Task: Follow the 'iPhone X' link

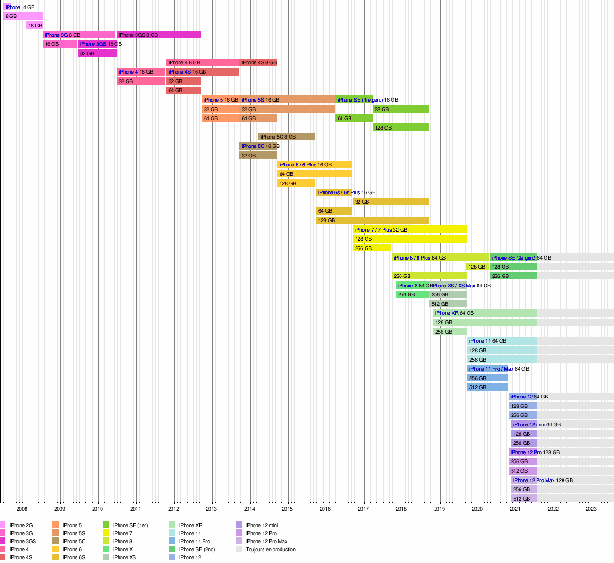Action: click(x=408, y=286)
